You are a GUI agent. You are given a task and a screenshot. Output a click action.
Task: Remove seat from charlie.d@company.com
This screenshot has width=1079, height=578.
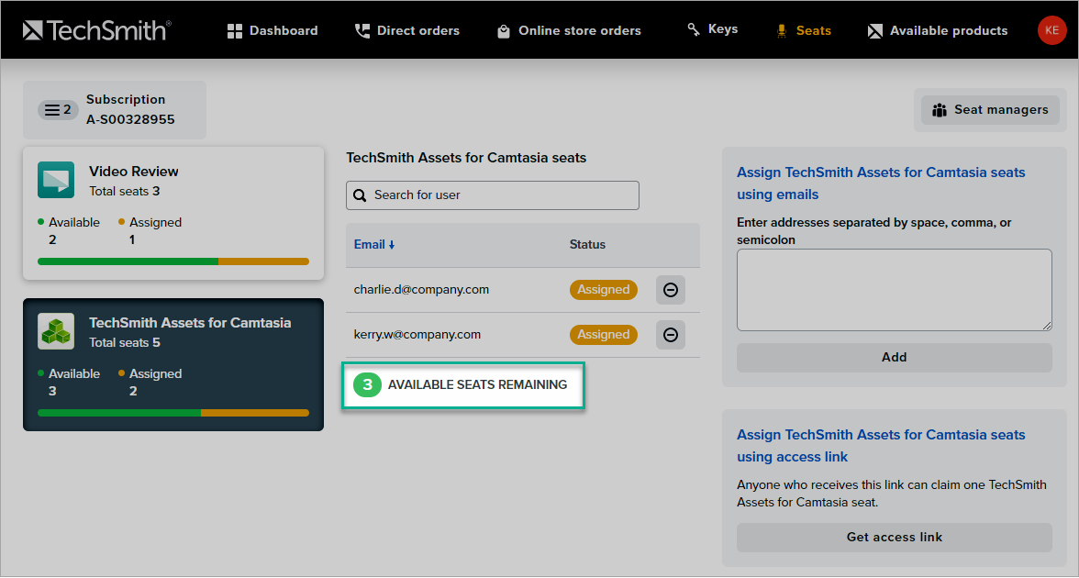[671, 290]
